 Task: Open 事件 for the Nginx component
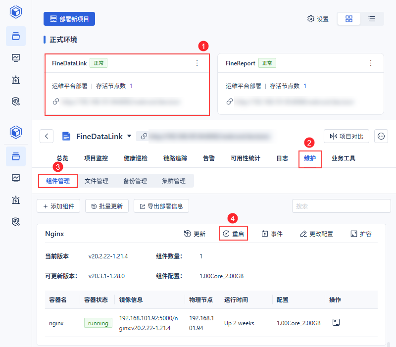pos(272,234)
